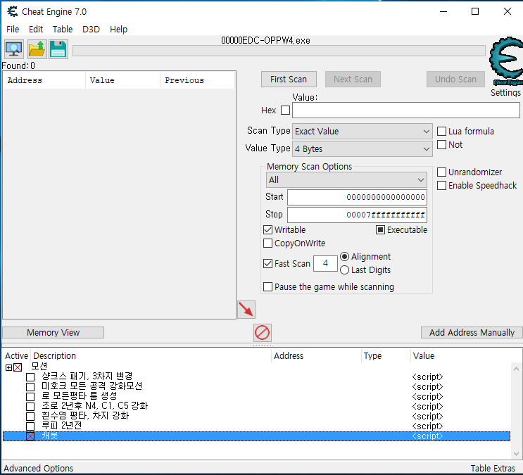Select the Alignment radio button
523x475 pixels.
tap(344, 257)
